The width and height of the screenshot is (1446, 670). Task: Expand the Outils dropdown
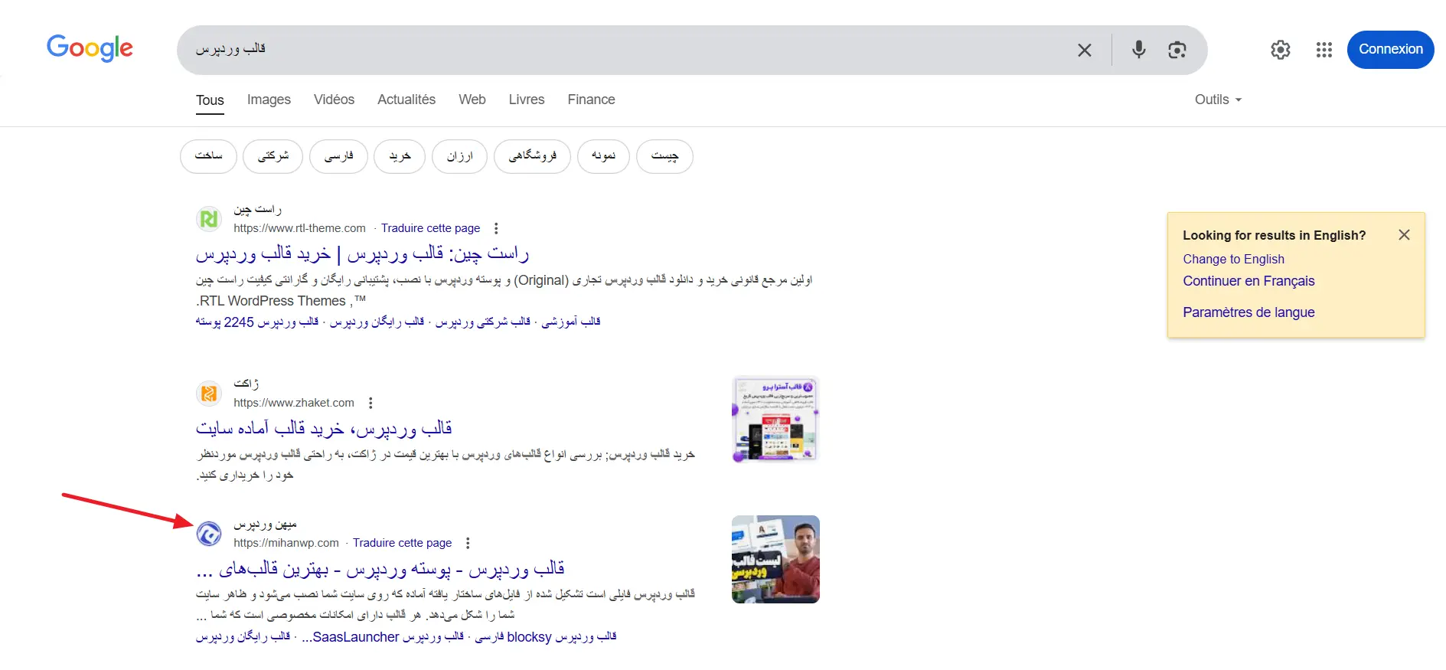[1218, 100]
